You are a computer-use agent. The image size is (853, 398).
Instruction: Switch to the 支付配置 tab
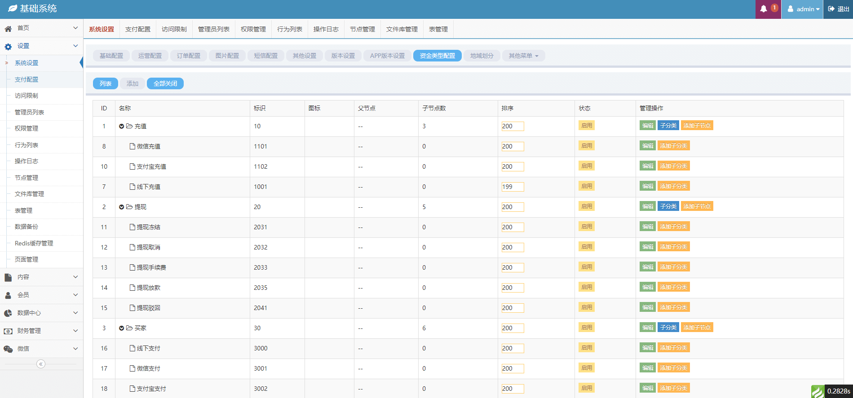(138, 29)
